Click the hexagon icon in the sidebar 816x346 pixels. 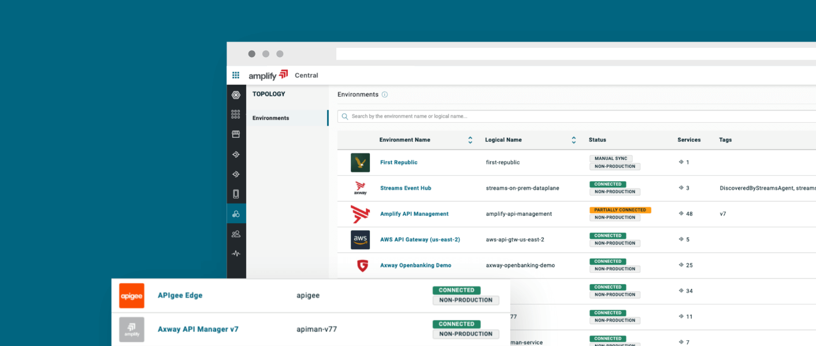pos(236,95)
